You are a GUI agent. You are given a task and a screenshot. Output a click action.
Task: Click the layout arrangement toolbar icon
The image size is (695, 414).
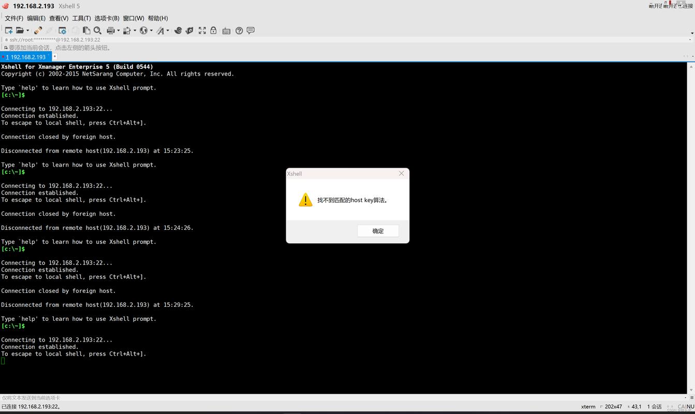click(127, 31)
